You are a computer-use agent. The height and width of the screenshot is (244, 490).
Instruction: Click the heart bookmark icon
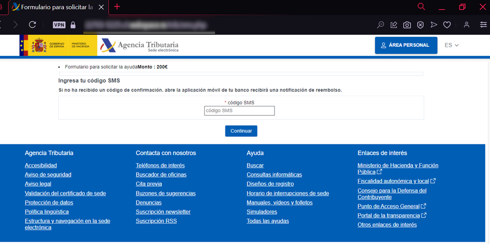[x=447, y=24]
